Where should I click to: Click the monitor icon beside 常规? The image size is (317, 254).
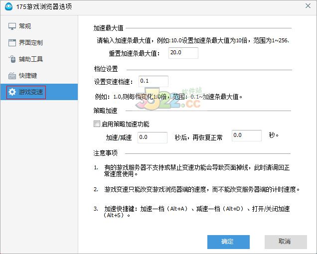[x=12, y=26]
